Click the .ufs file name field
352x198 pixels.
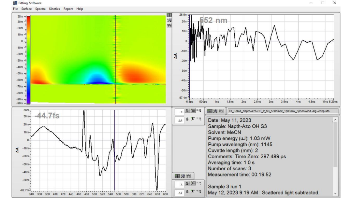pos(283,111)
